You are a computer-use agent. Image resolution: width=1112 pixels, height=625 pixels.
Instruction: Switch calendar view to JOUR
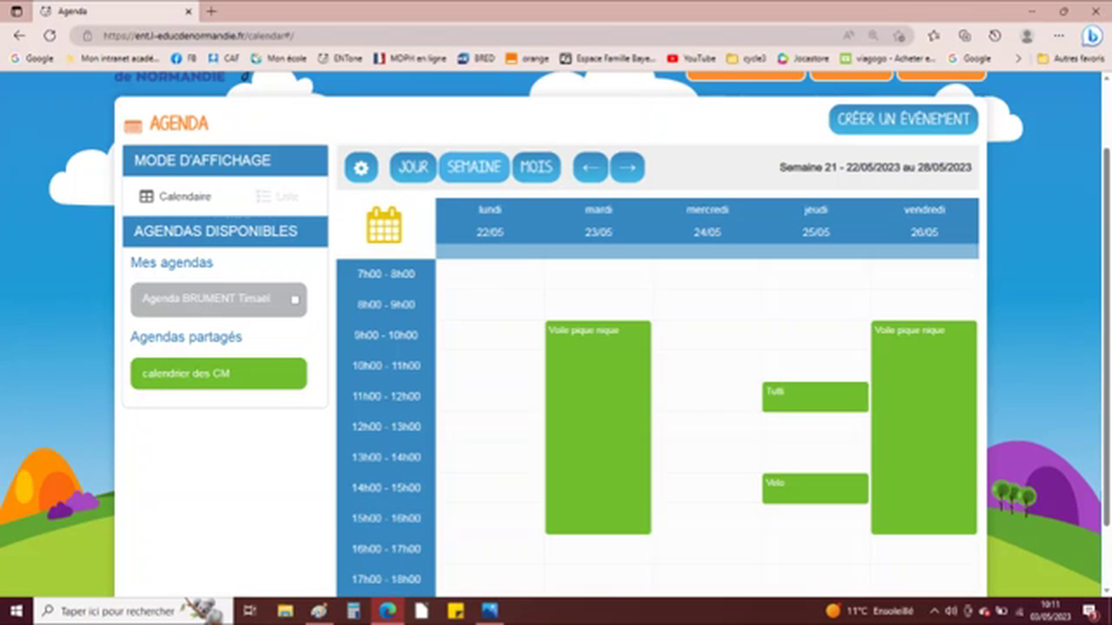[x=413, y=167]
